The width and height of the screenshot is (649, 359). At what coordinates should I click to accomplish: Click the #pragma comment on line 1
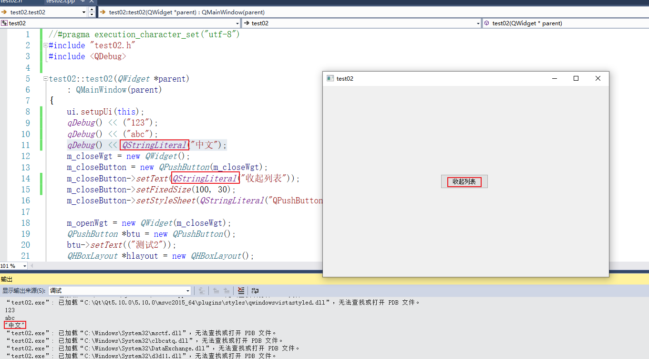[144, 34]
